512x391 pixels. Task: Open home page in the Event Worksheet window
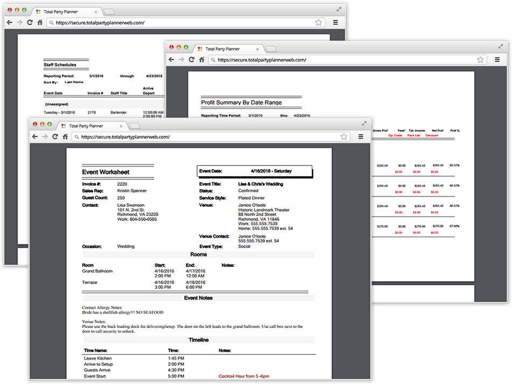coord(65,137)
